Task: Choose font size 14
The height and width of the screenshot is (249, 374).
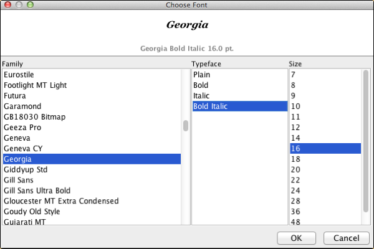Action: pos(325,138)
